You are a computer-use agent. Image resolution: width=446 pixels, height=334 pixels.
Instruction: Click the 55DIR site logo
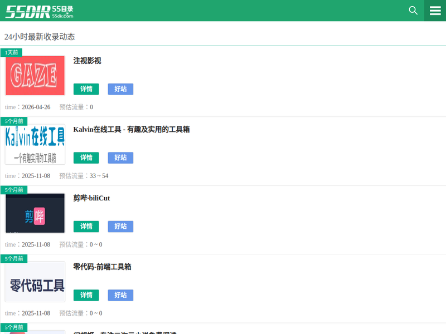[x=39, y=11]
